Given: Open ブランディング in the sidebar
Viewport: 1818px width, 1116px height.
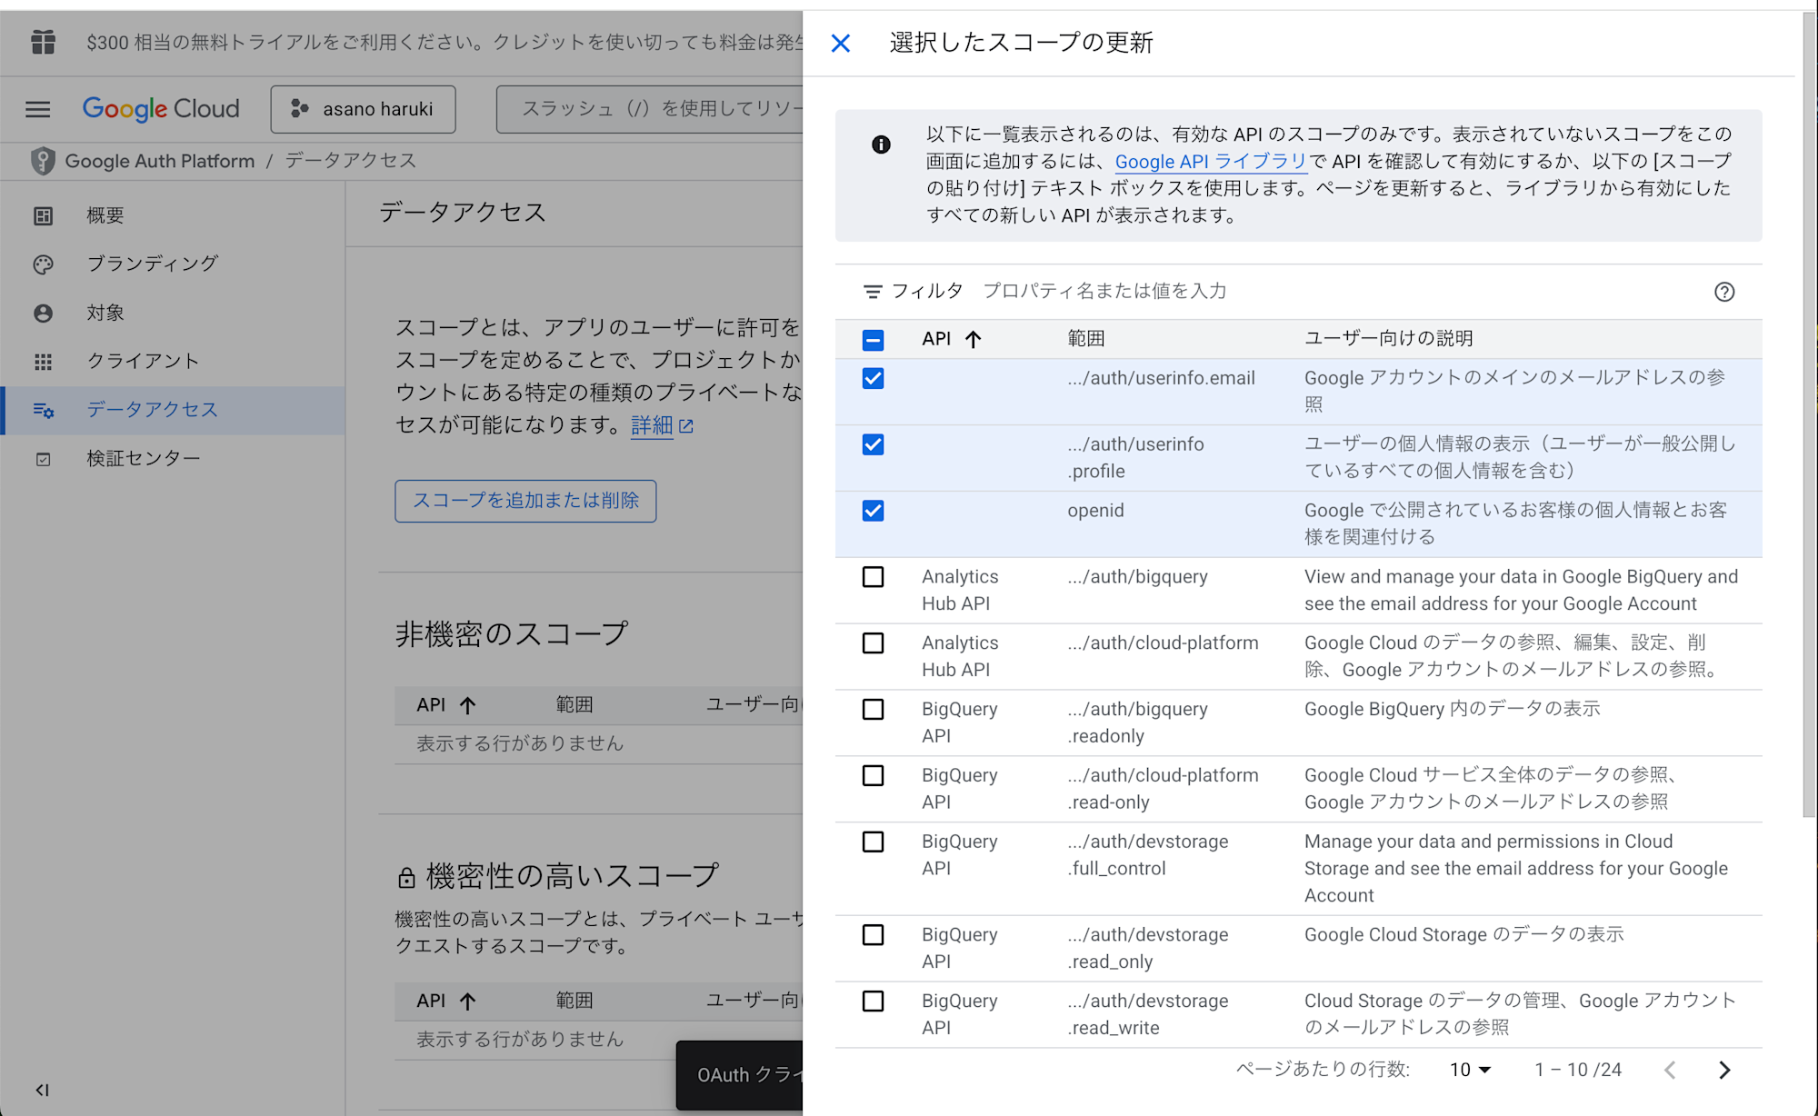Looking at the screenshot, I should [x=173, y=264].
